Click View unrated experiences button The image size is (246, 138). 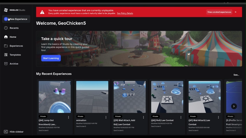pos(219,12)
